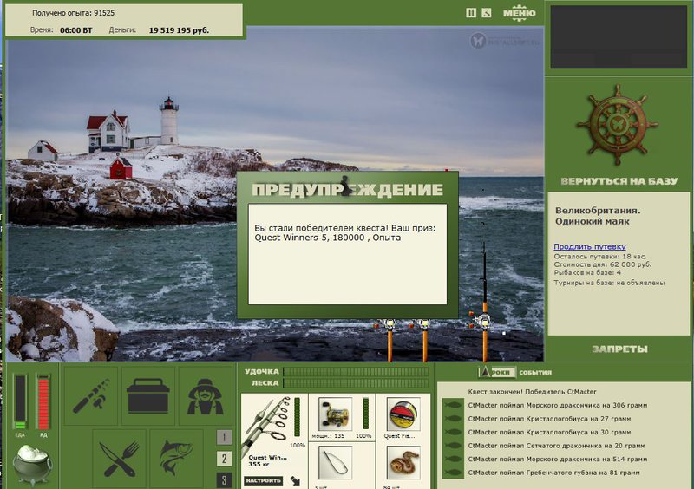Click the Продлить путевку link
Screen dimensions: 694x489
(590, 246)
